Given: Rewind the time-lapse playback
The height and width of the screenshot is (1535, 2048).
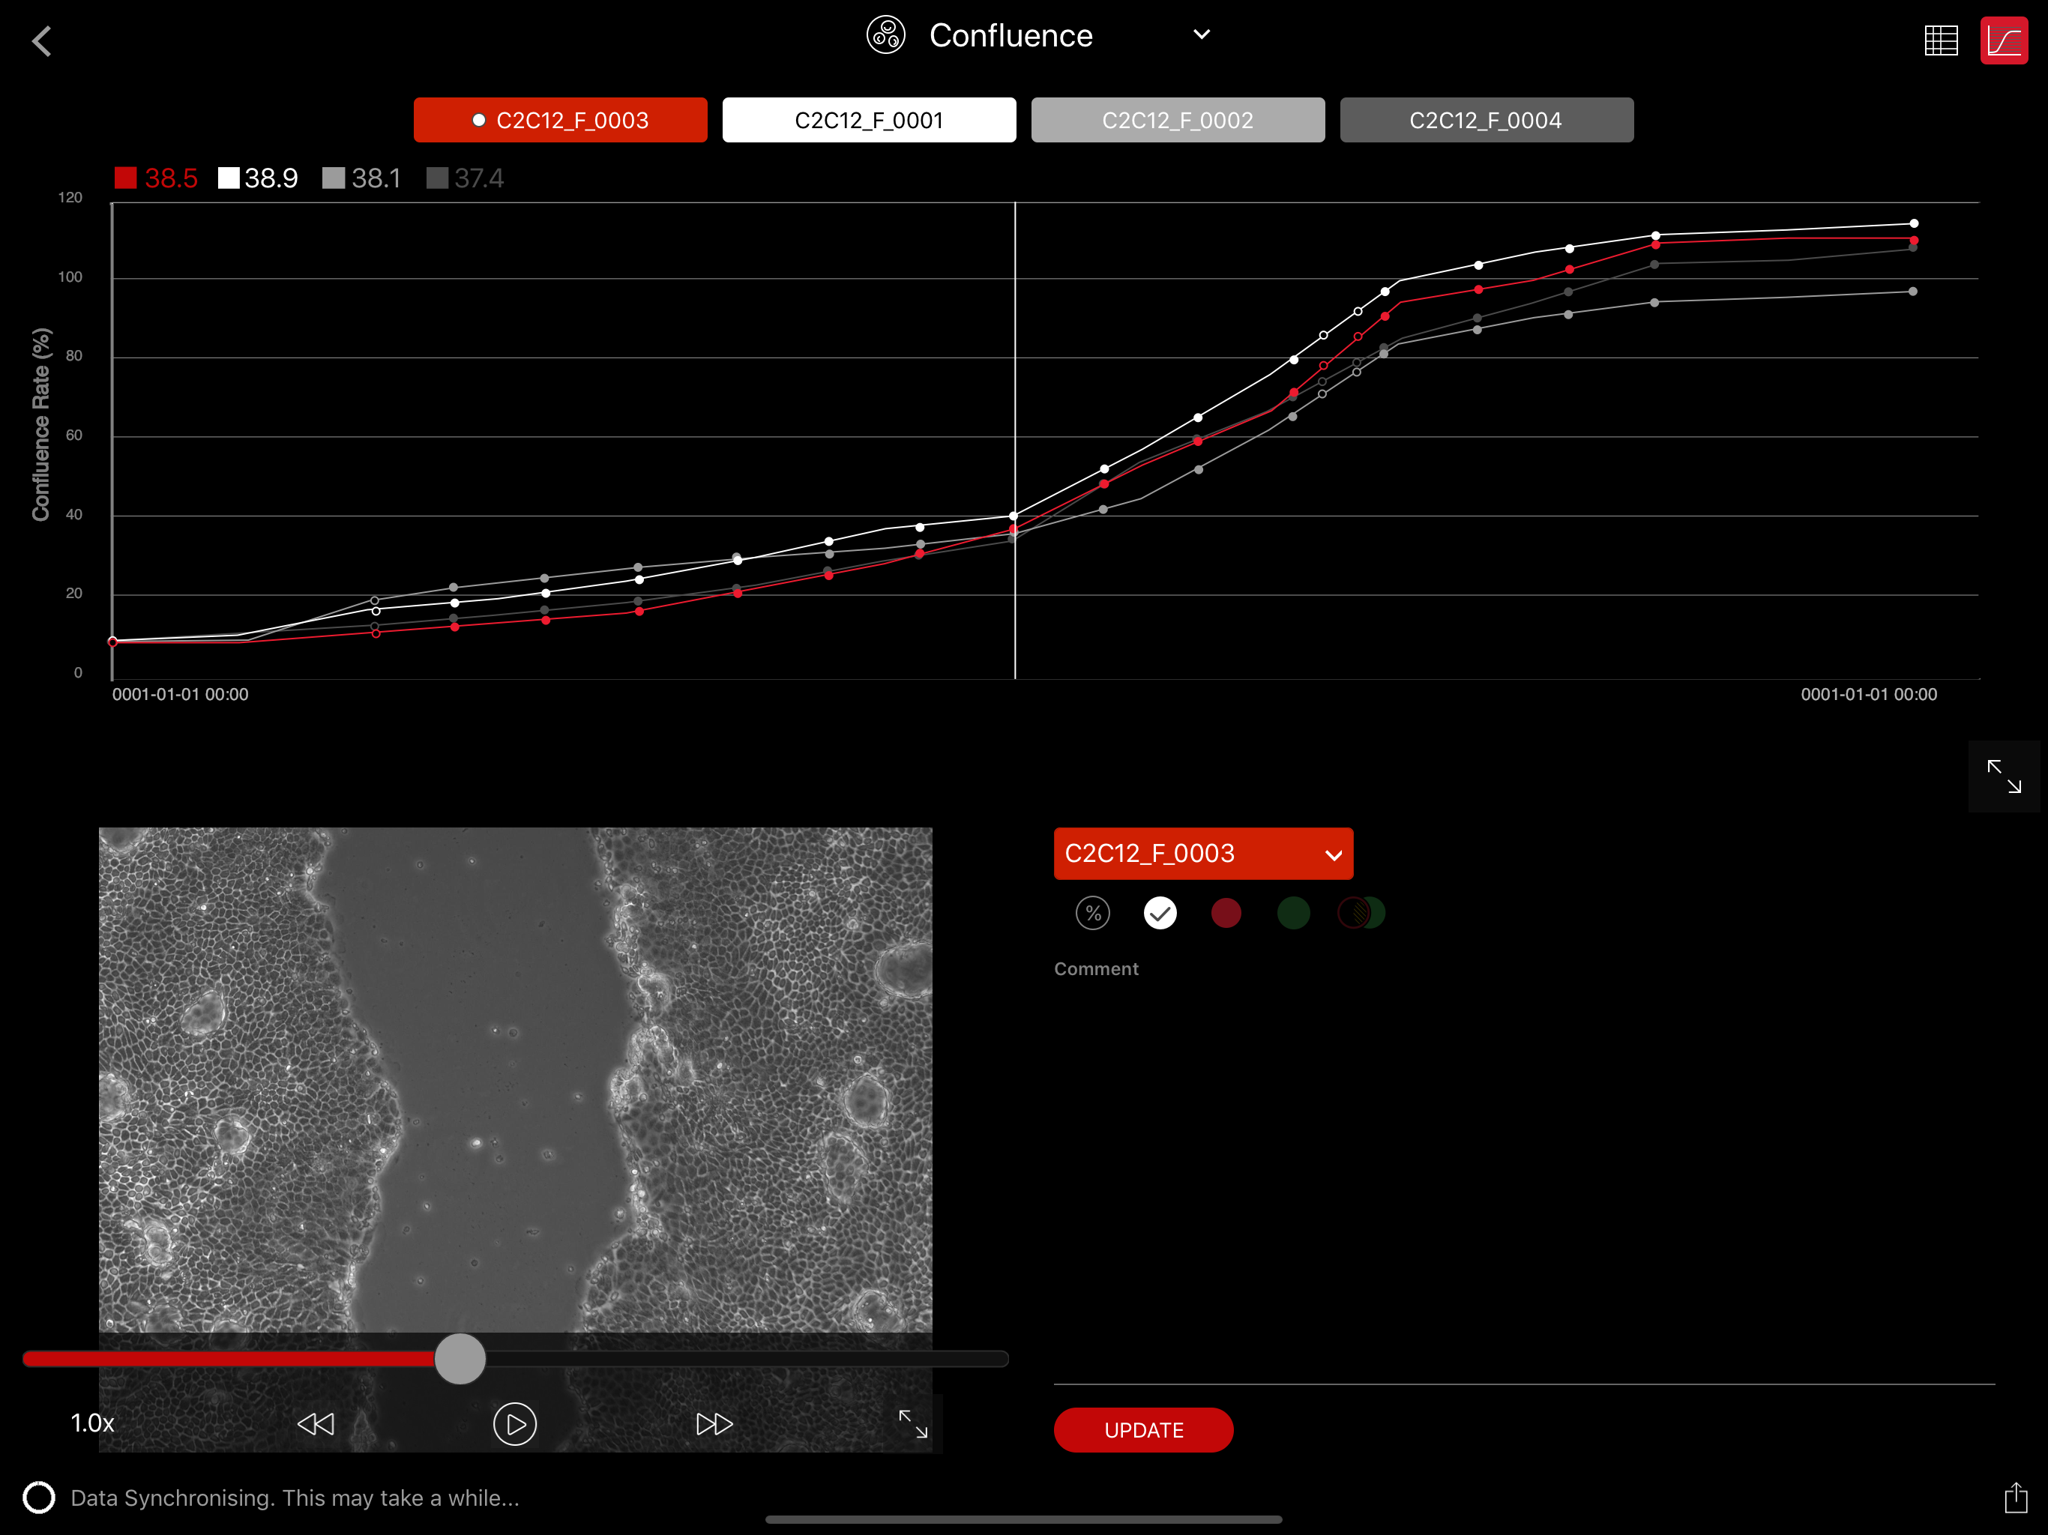Looking at the screenshot, I should coord(316,1424).
